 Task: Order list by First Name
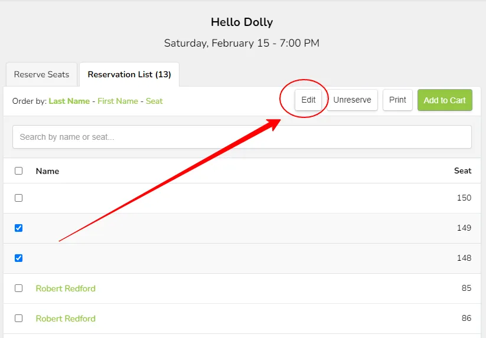click(x=118, y=101)
